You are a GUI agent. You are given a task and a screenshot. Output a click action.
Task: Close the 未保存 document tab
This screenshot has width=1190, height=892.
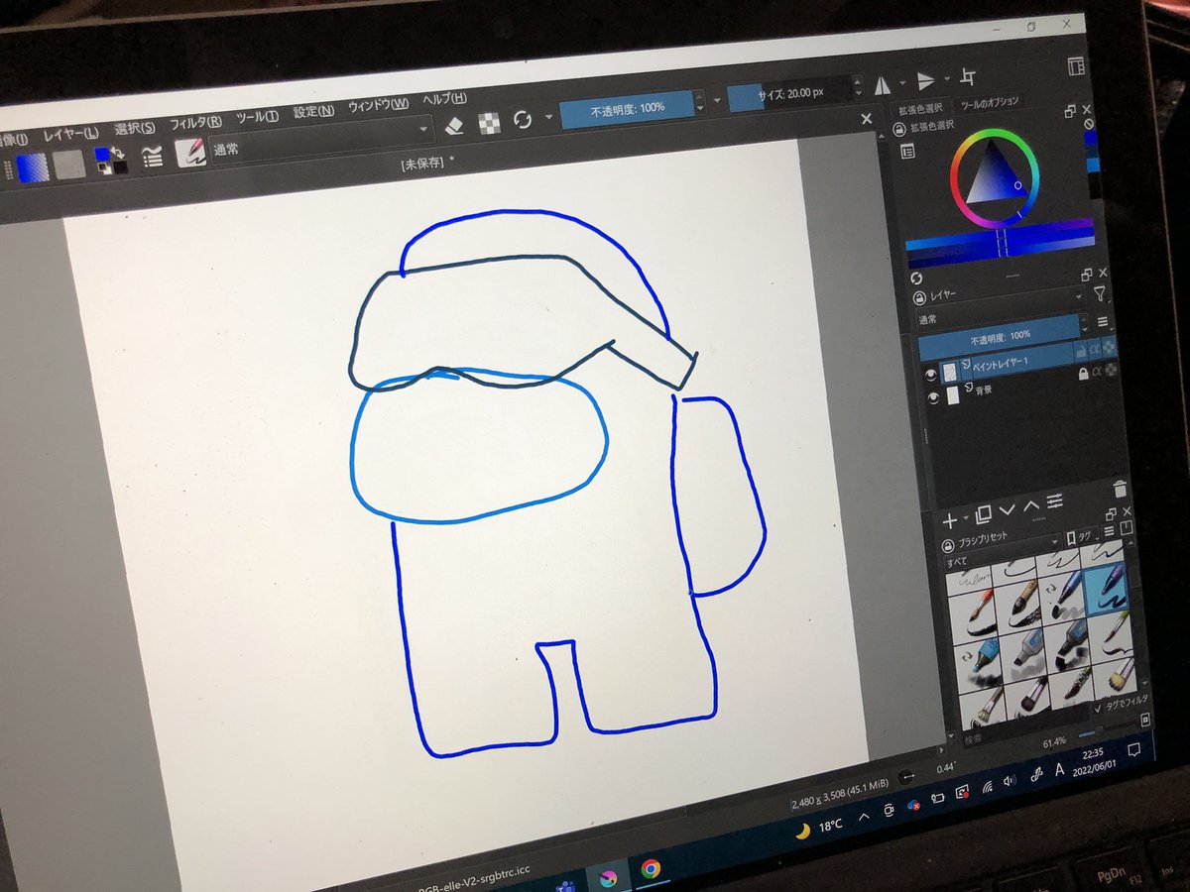click(x=867, y=119)
